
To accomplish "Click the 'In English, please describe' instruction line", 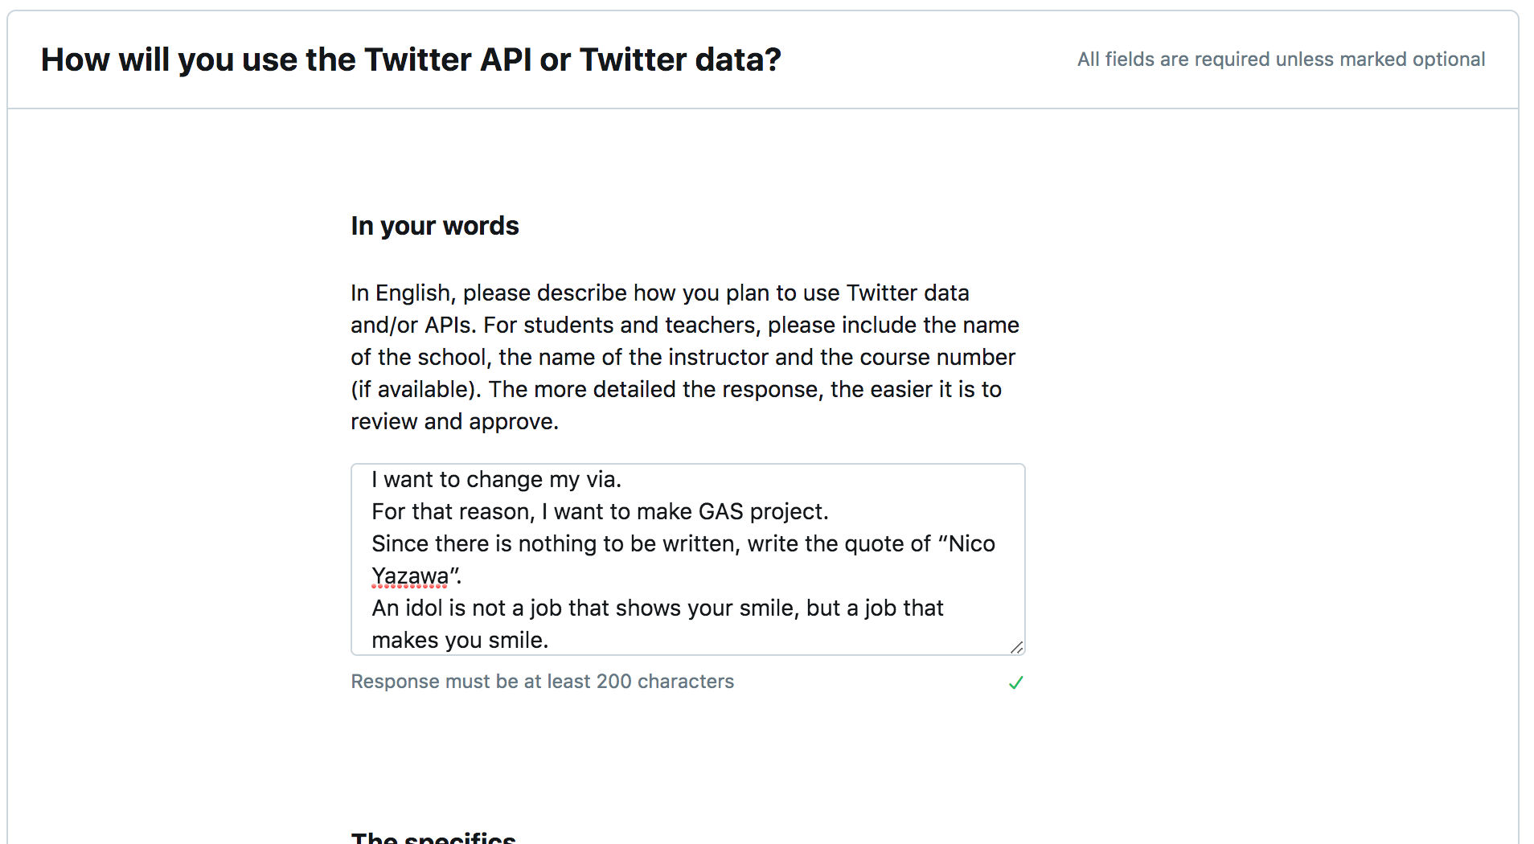I will pos(659,293).
